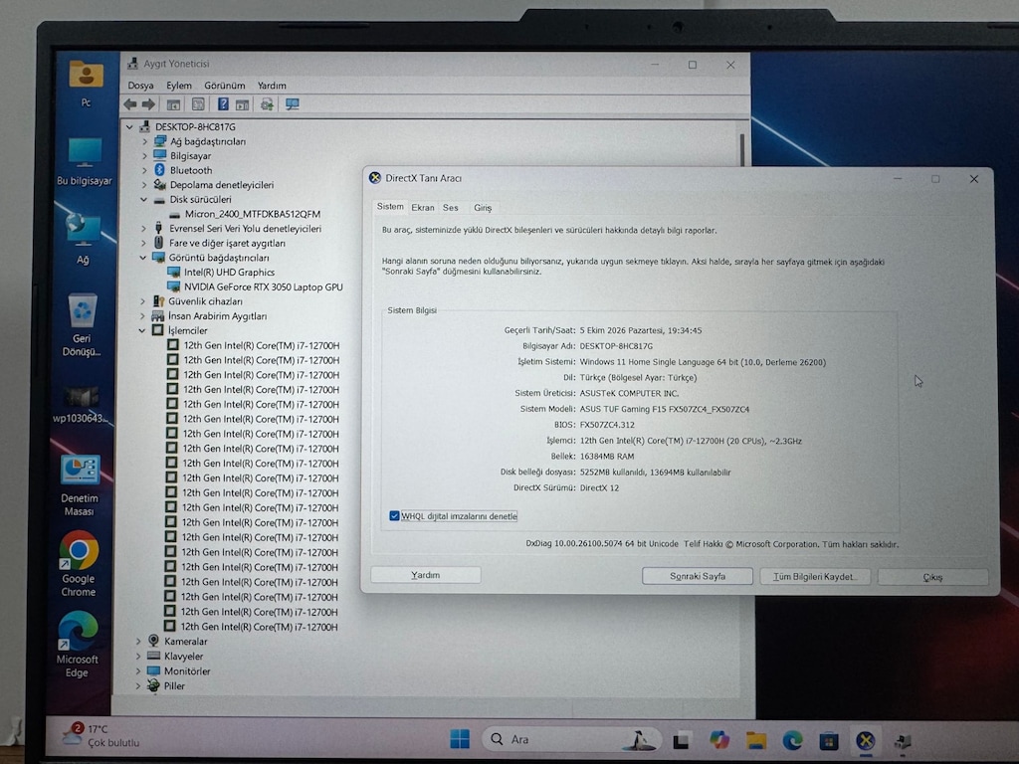Select the wp1030643 image file on desktop
This screenshot has height=764, width=1019.
tap(81, 404)
